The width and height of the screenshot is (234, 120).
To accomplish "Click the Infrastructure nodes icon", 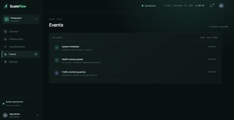I will [6, 39].
